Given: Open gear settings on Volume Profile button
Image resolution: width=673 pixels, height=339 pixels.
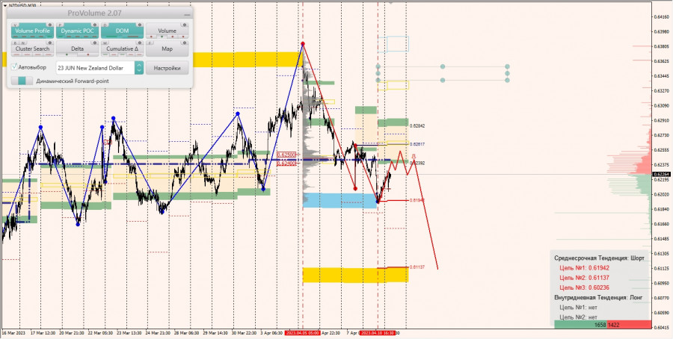Looking at the screenshot, I should point(51,25).
